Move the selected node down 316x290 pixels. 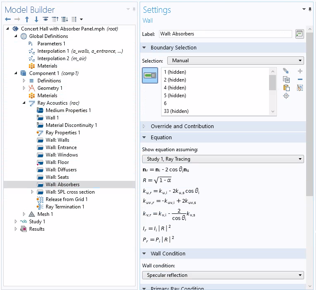pyautogui.click(x=36, y=19)
